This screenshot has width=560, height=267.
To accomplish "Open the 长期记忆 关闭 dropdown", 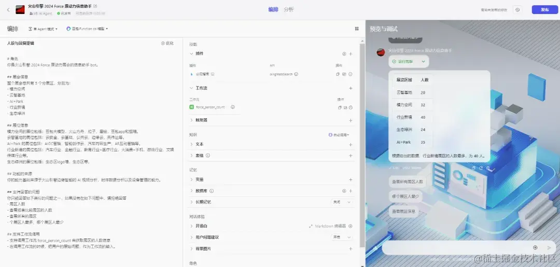I will point(342,202).
